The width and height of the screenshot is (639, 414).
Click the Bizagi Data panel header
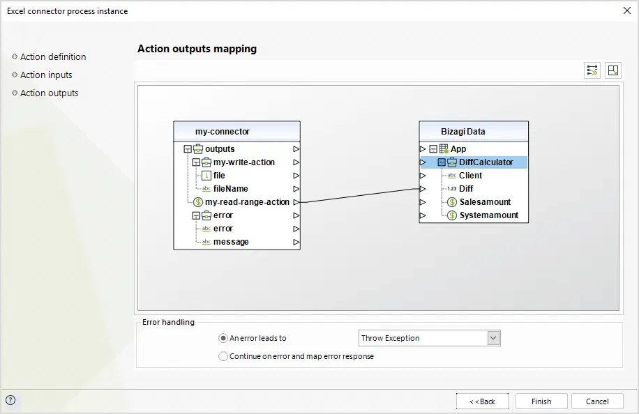474,132
